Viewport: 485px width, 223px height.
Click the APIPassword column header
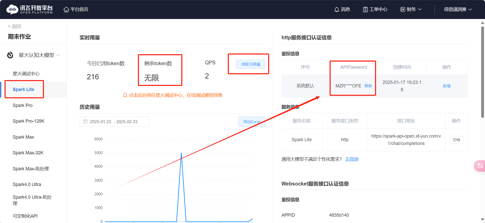coord(353,67)
